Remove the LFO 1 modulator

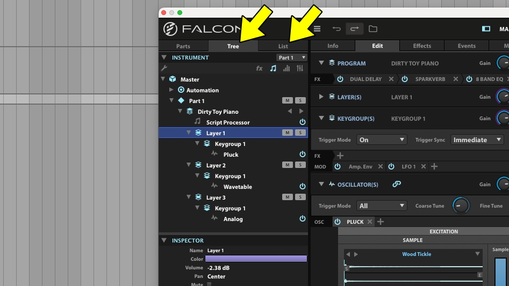pyautogui.click(x=424, y=166)
